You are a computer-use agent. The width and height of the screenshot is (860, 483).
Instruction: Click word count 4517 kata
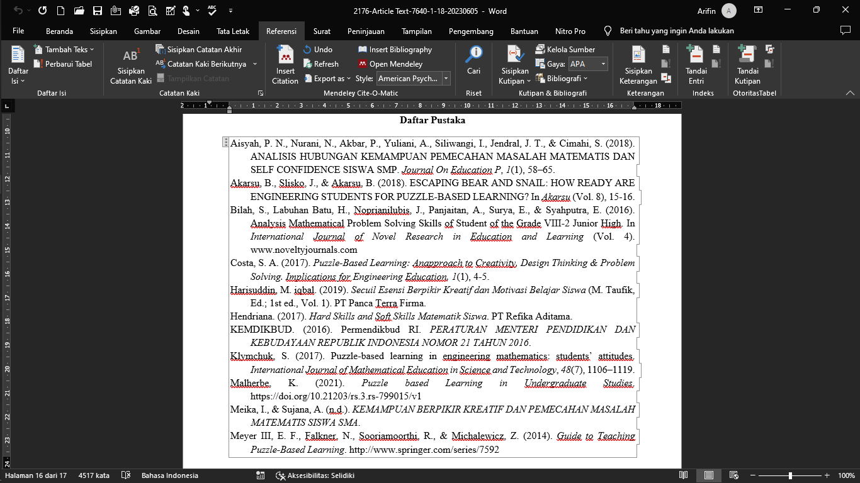[x=94, y=475]
